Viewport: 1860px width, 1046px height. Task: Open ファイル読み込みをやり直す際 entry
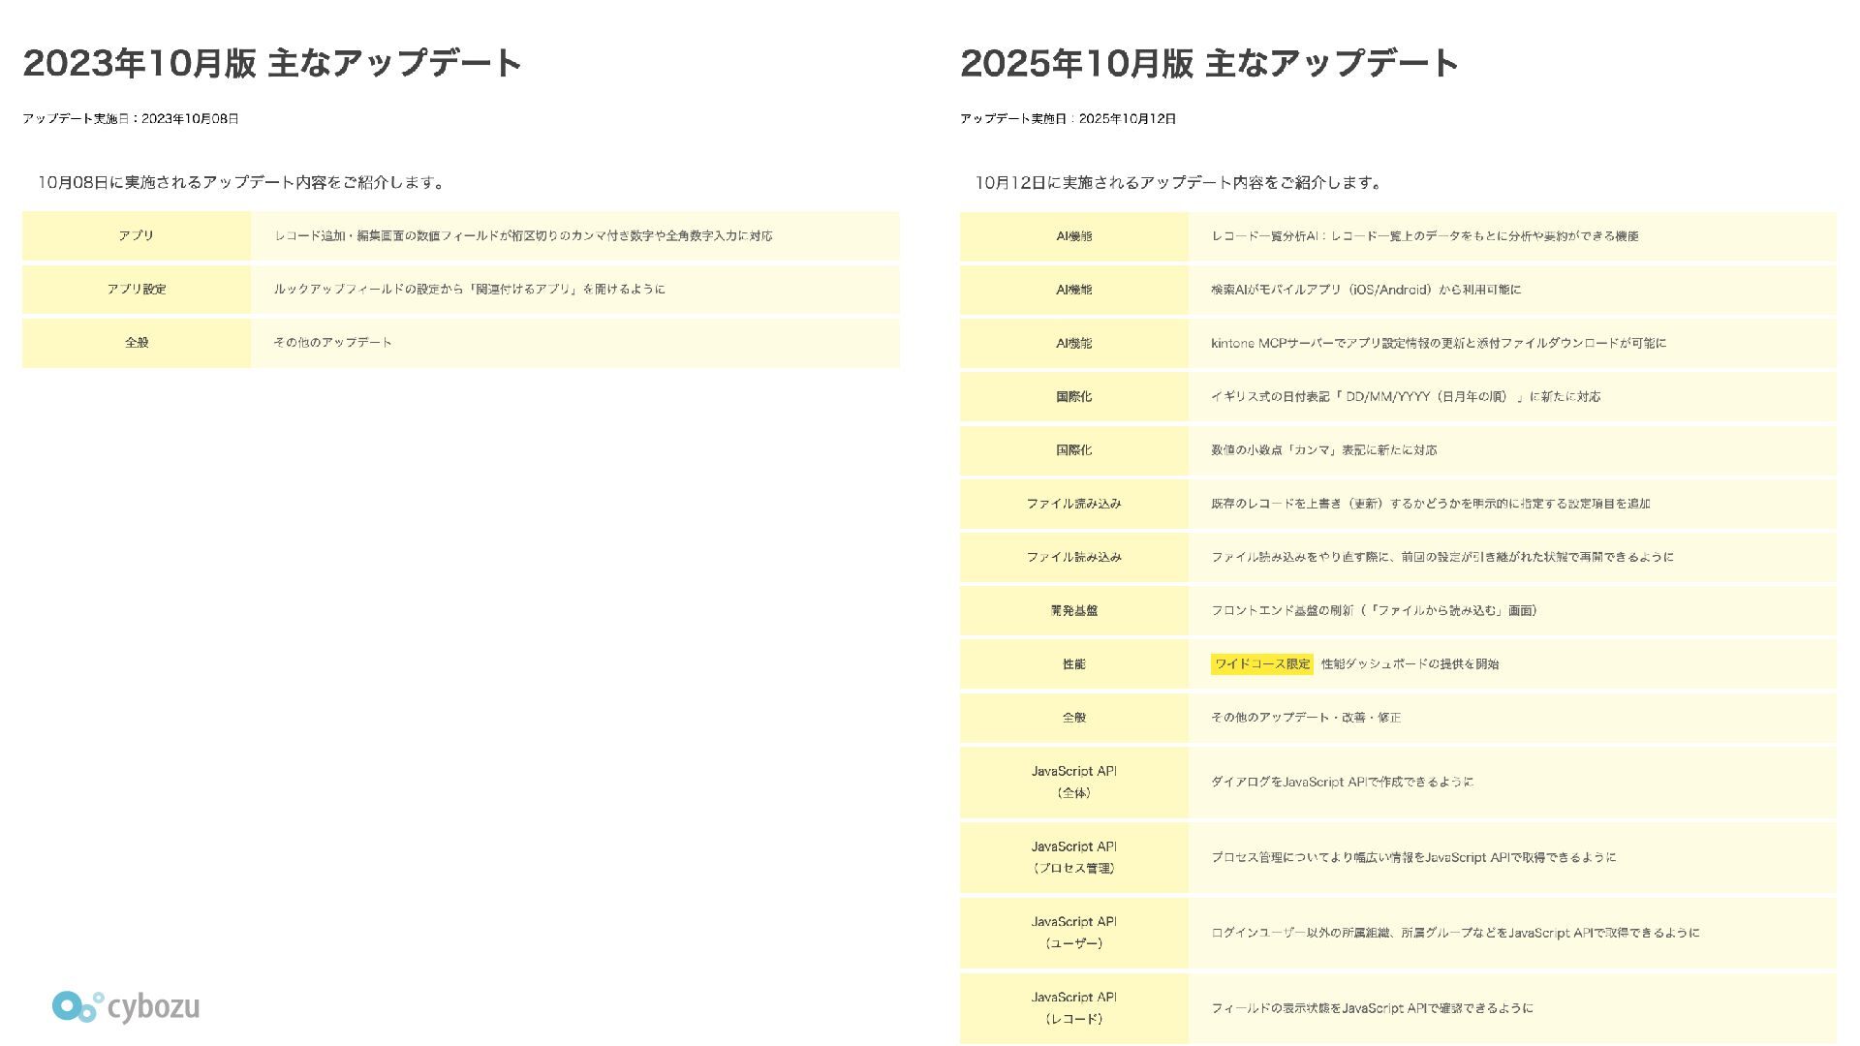(x=1441, y=557)
